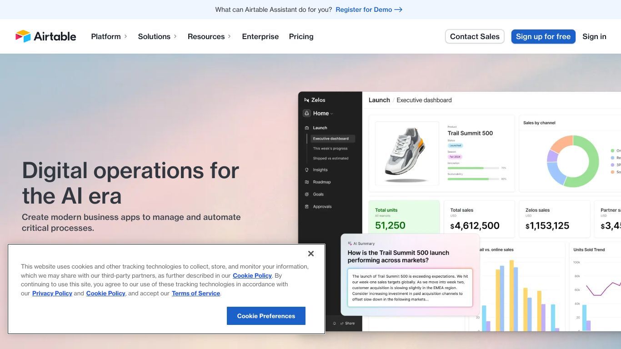The width and height of the screenshot is (621, 349).
Task: Click the green legend dot in Sales chart
Action: pyautogui.click(x=612, y=150)
